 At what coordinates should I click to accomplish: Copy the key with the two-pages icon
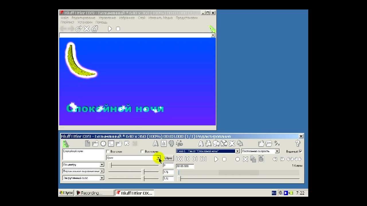[253, 159]
